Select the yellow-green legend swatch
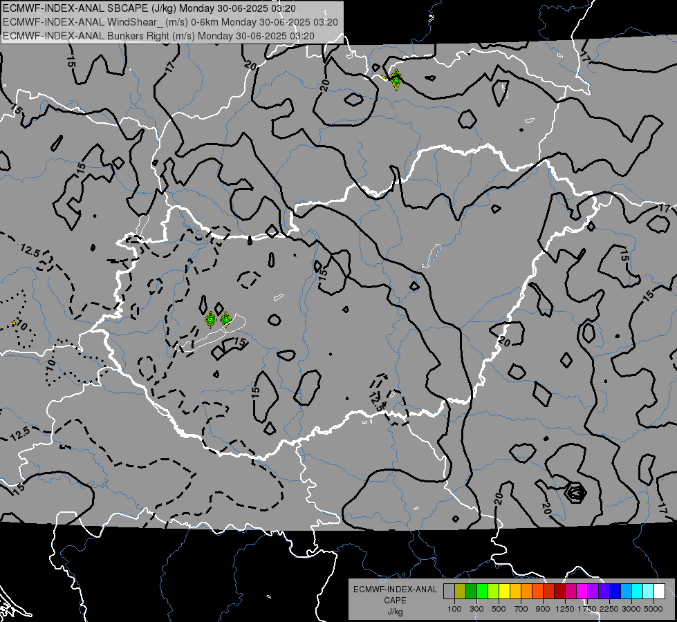Screen dimensions: 677x622 point(494,592)
